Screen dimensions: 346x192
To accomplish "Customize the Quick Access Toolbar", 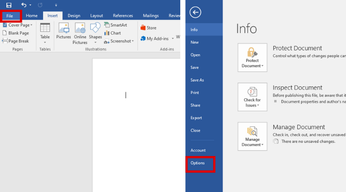I will pos(56,5).
